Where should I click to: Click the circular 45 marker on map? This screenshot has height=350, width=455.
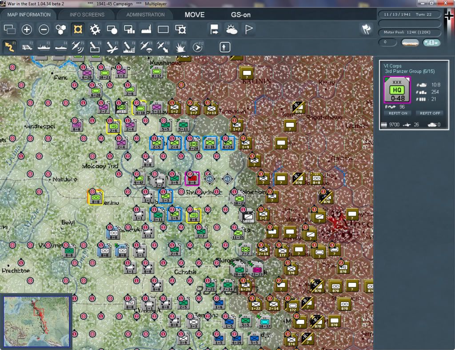(x=210, y=179)
